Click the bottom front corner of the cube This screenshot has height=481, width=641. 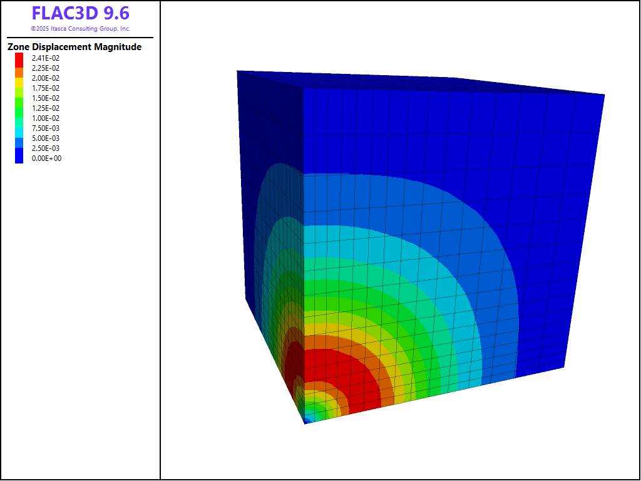(x=305, y=423)
